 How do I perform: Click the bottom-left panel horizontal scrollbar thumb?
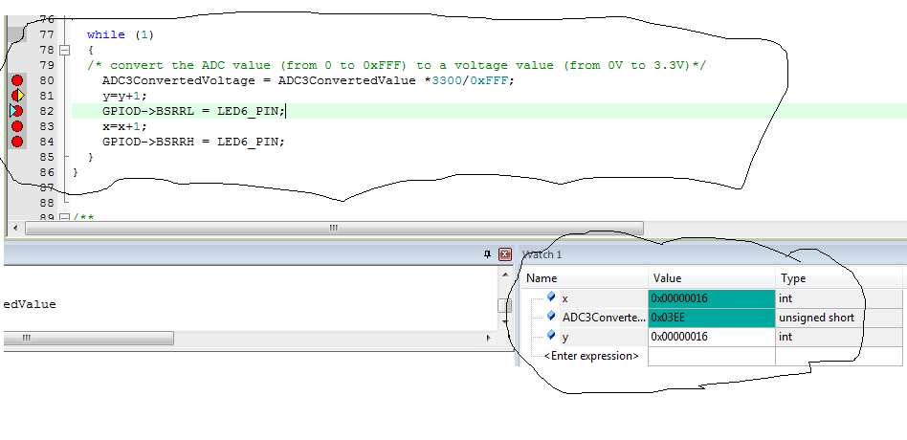coord(87,339)
